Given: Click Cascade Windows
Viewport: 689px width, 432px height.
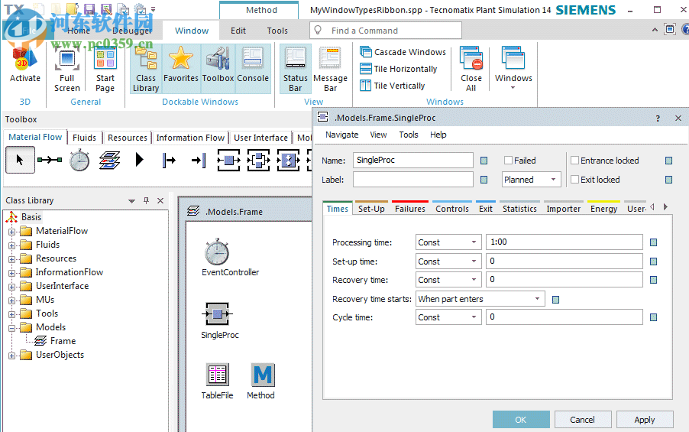Looking at the screenshot, I should (403, 52).
